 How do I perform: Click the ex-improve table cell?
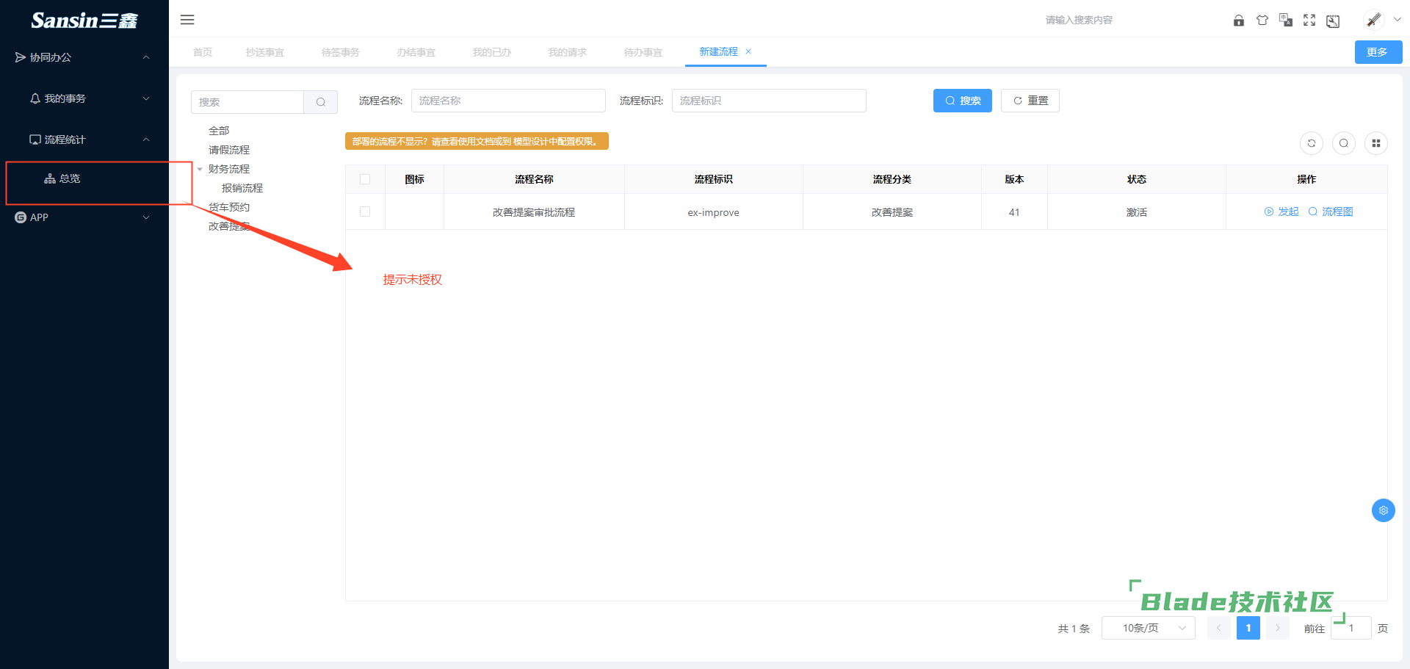(x=714, y=212)
